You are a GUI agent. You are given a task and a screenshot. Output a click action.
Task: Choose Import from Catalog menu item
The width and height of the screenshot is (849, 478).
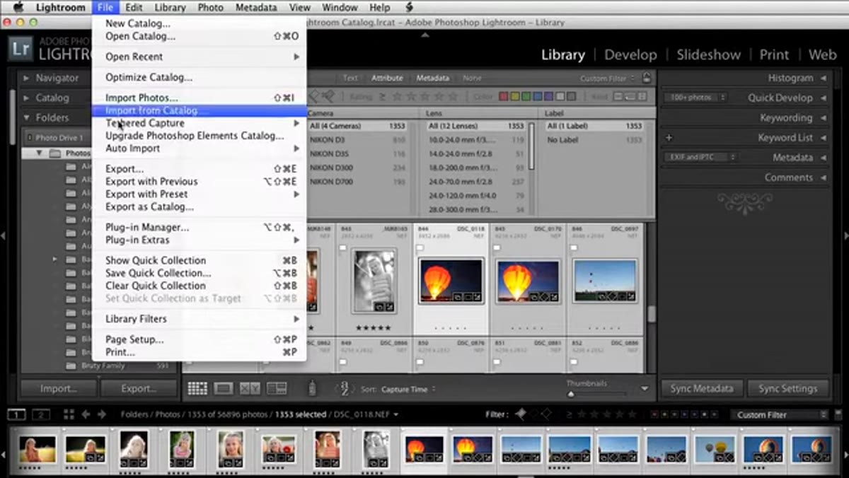tap(200, 111)
